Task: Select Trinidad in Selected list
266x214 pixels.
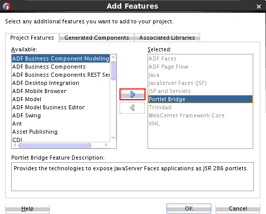Action: click(200, 107)
